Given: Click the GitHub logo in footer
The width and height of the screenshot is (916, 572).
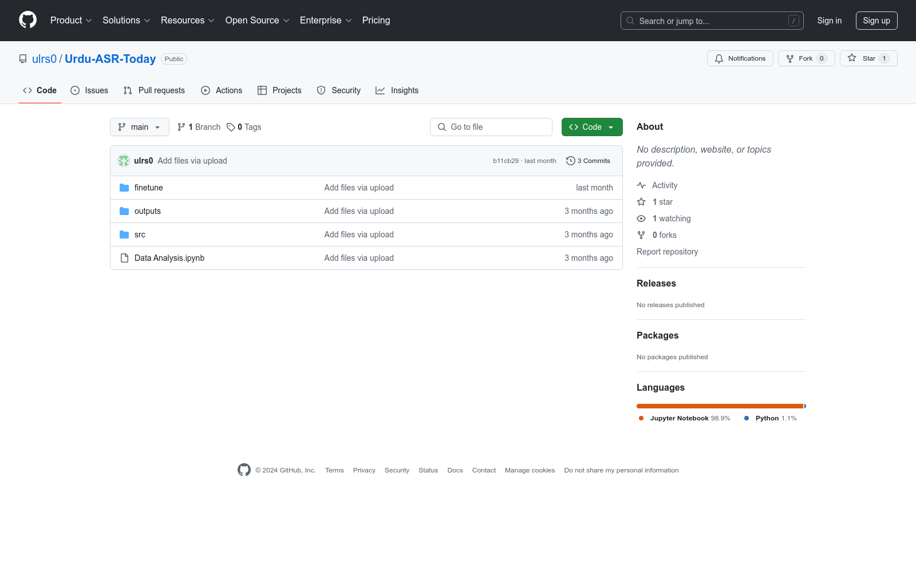Looking at the screenshot, I should 244,470.
